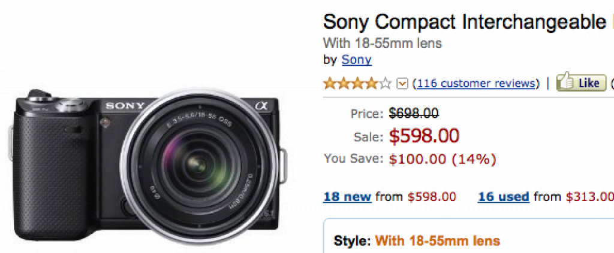
Task: Click the gray With 18-55mm lens subtitle
Action: tap(383, 43)
